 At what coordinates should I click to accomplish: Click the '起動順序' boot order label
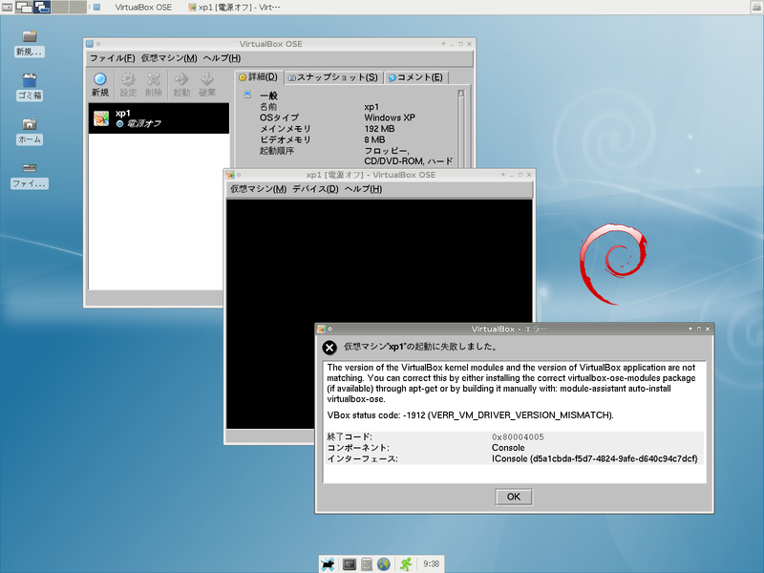click(x=276, y=151)
